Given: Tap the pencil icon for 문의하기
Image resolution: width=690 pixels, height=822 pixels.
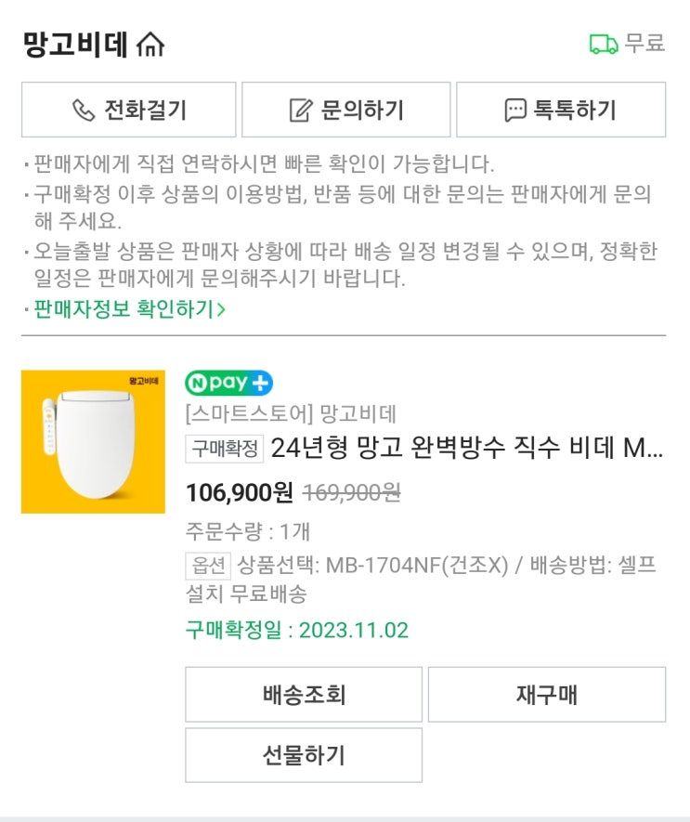Looking at the screenshot, I should pos(300,111).
